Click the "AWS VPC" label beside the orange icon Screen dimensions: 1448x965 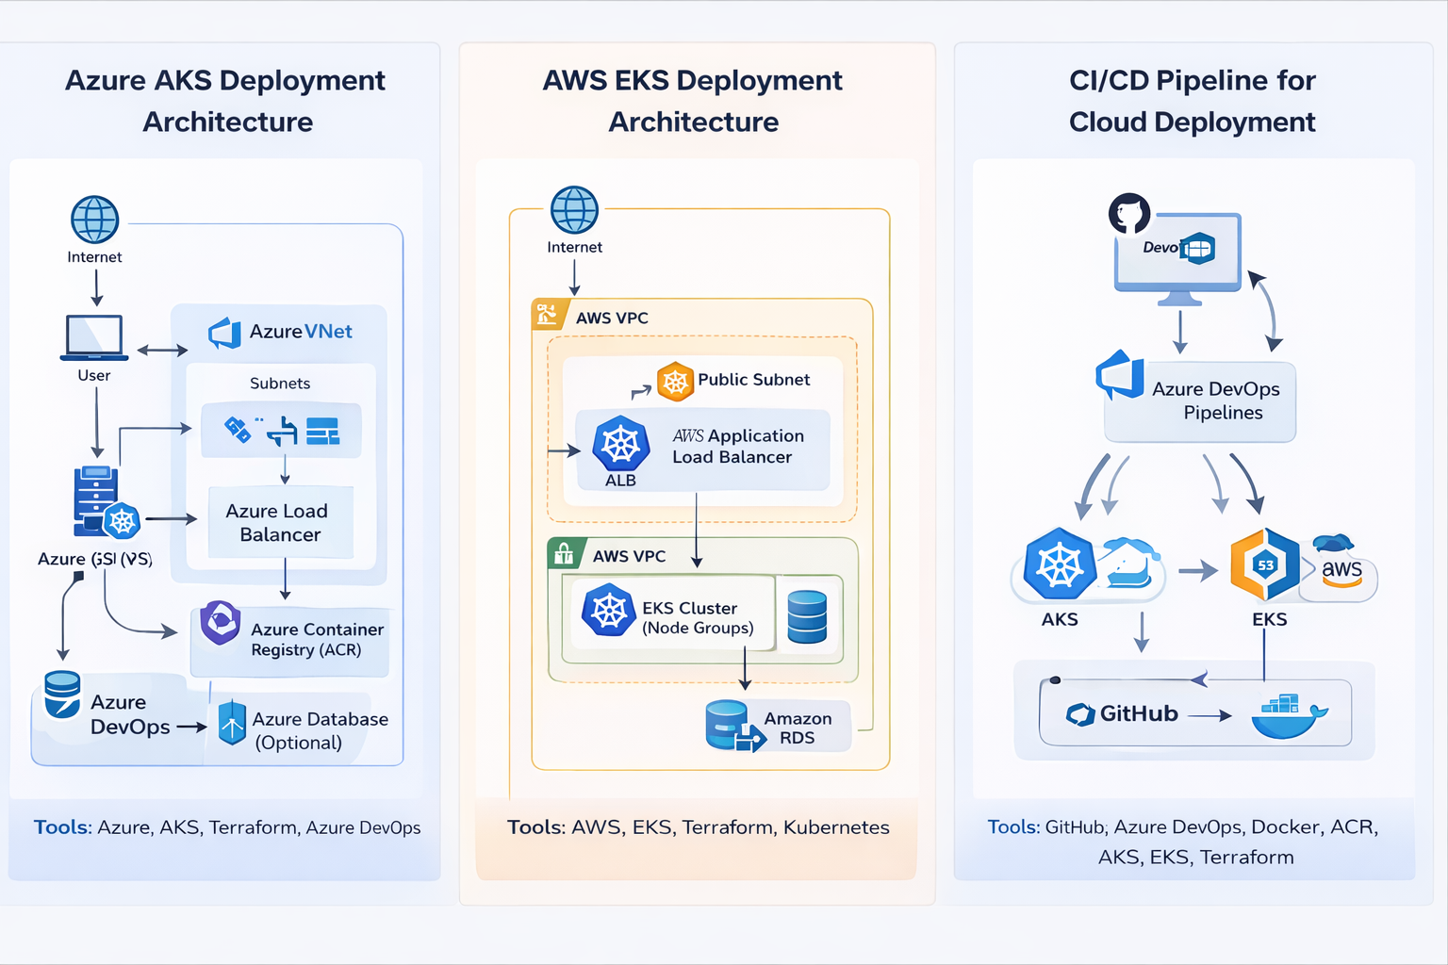612,319
